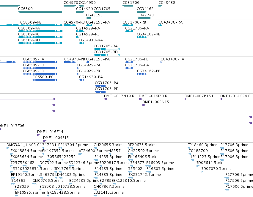
Task: Click the CG14929 gene label
Action: pyautogui.click(x=84, y=9)
